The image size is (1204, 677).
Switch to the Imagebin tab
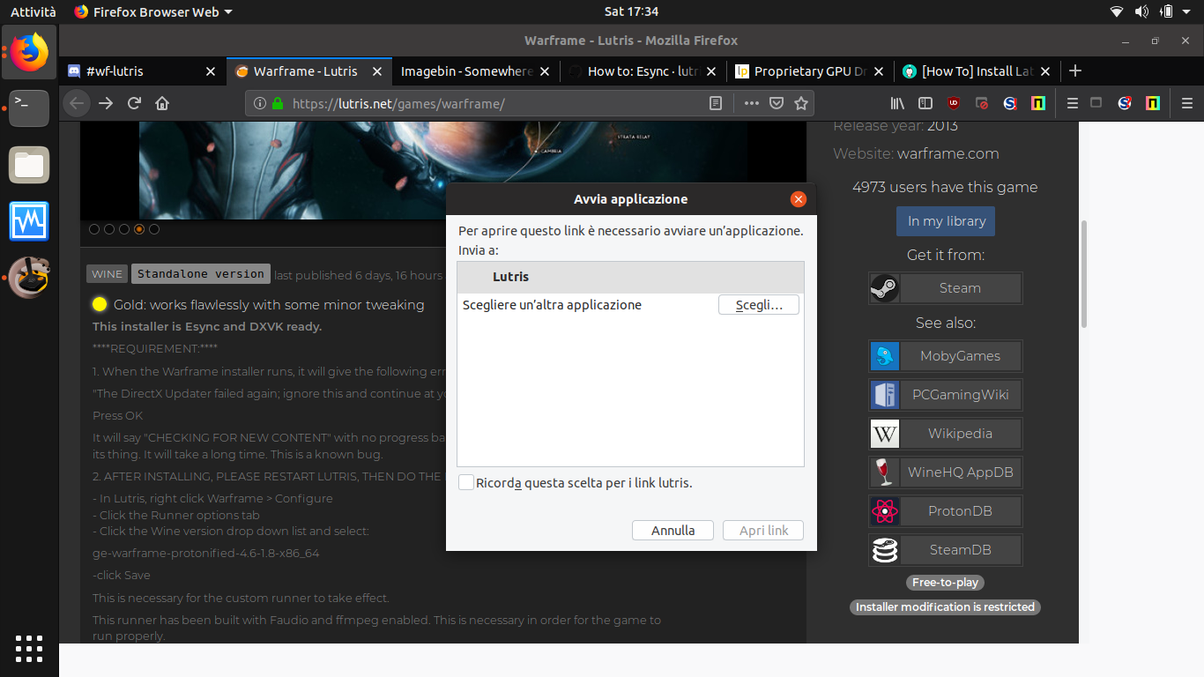click(x=475, y=71)
